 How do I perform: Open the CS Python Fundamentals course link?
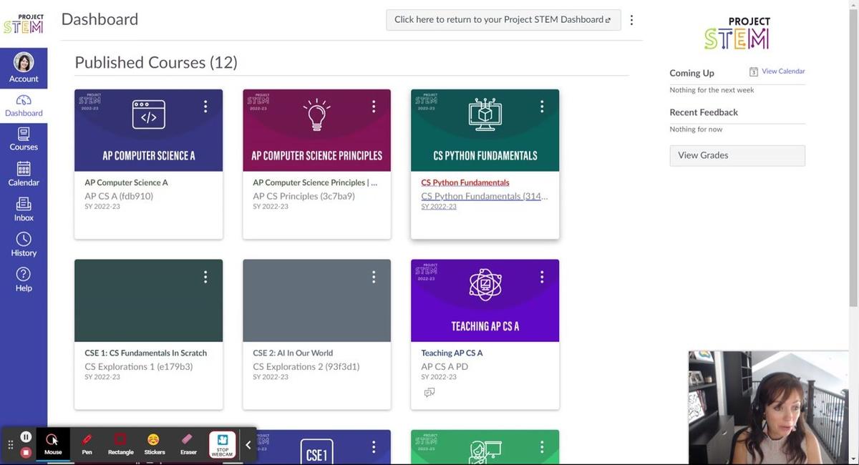click(x=465, y=182)
